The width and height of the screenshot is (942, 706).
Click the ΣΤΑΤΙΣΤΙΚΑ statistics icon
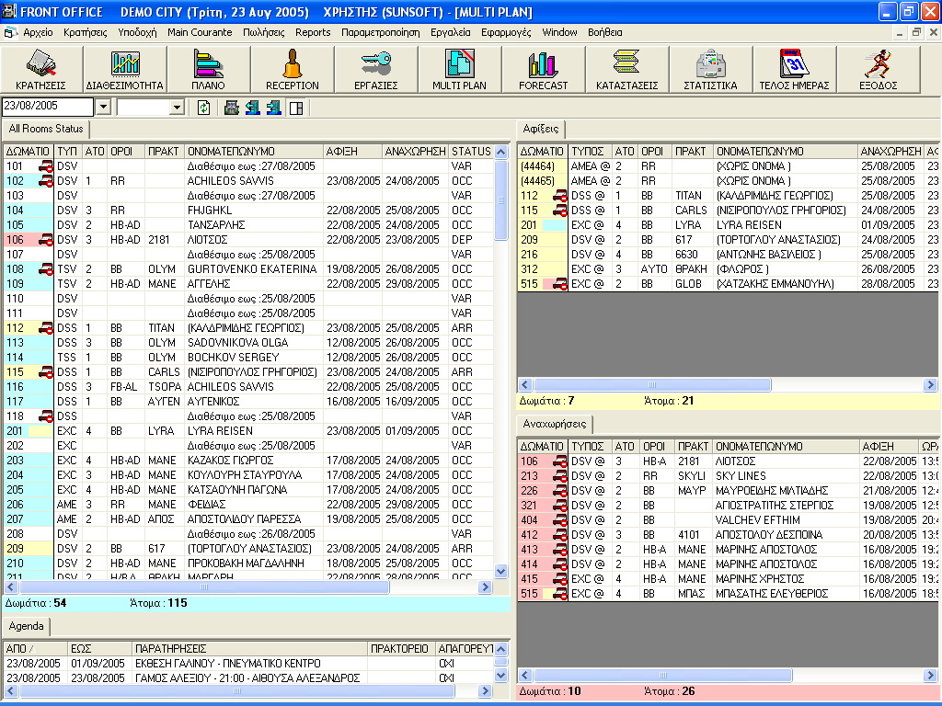[710, 70]
